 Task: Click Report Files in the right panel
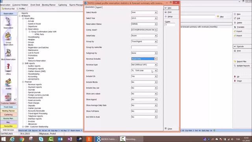pos(242,62)
